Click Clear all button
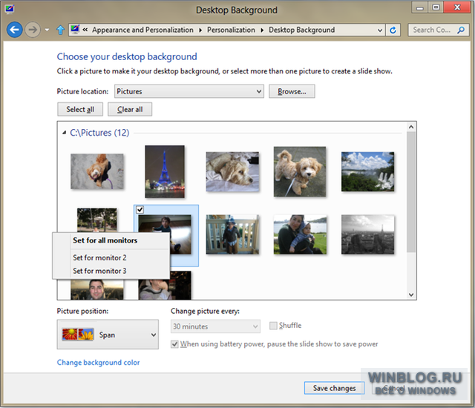Viewport: 475px width, 408px height. click(x=130, y=109)
